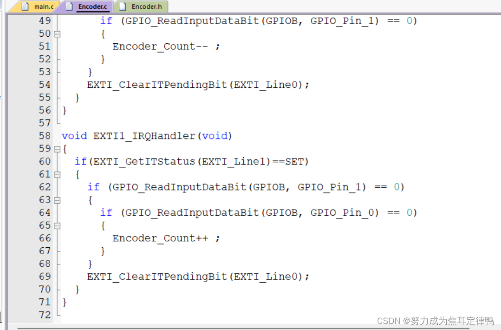The width and height of the screenshot is (501, 330).
Task: Click the Encoder.h file icon
Action: click(123, 7)
